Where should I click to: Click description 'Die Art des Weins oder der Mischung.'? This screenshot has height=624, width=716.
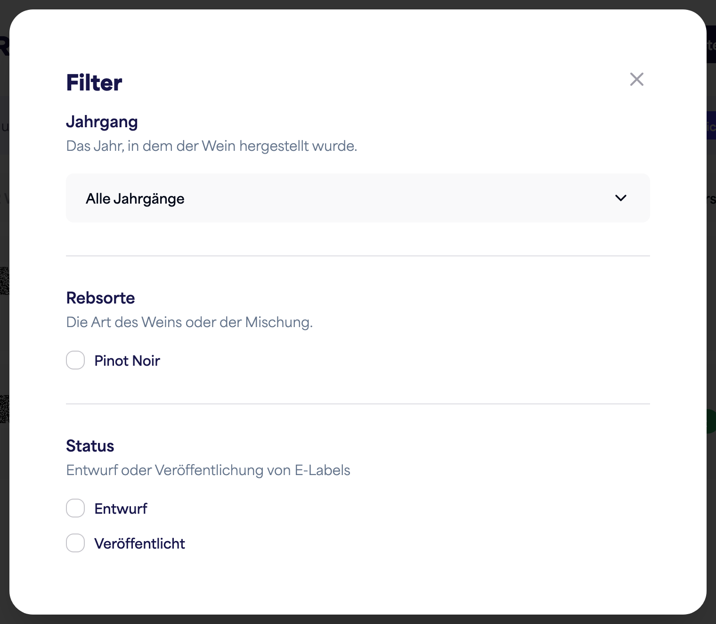pyautogui.click(x=189, y=322)
